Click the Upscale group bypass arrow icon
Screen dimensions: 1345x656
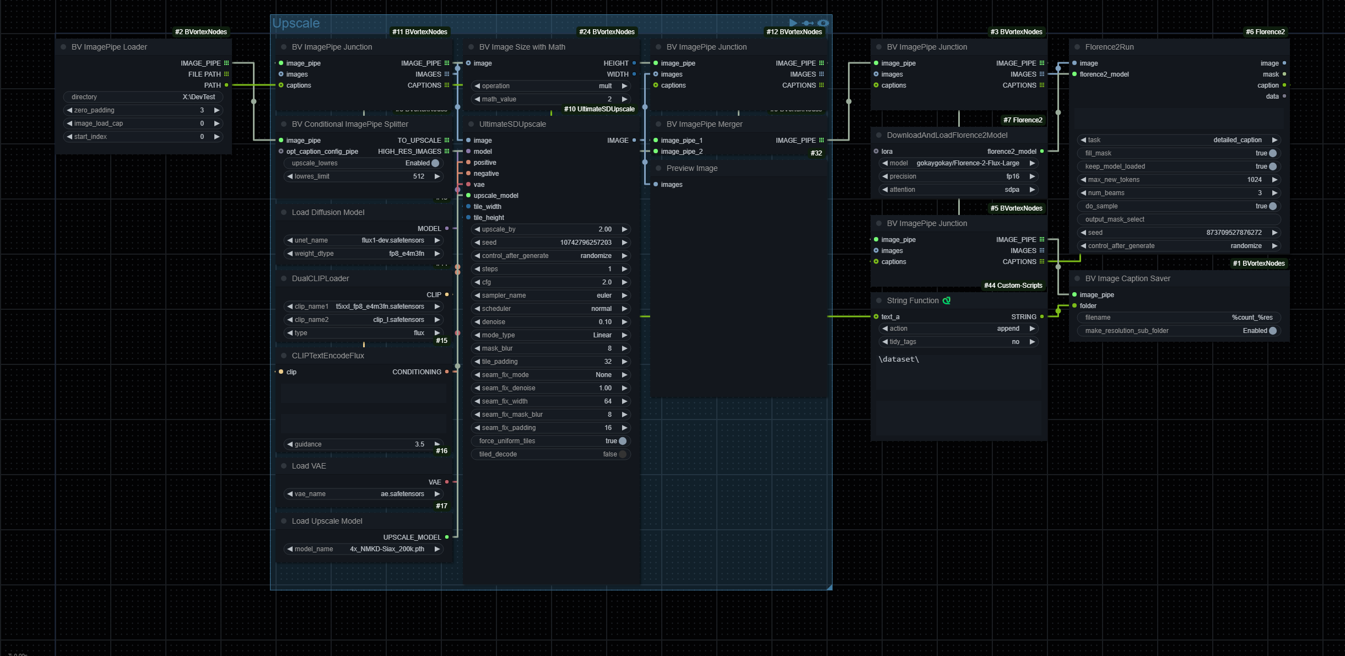pyautogui.click(x=808, y=23)
